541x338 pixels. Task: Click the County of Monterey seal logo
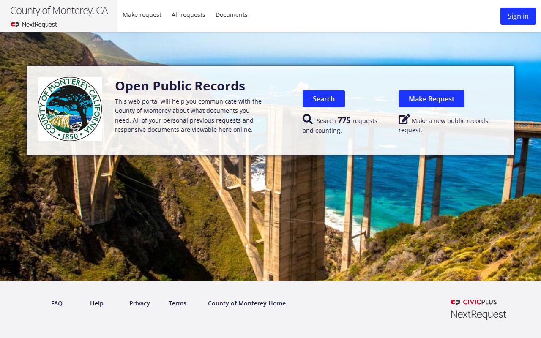70,109
